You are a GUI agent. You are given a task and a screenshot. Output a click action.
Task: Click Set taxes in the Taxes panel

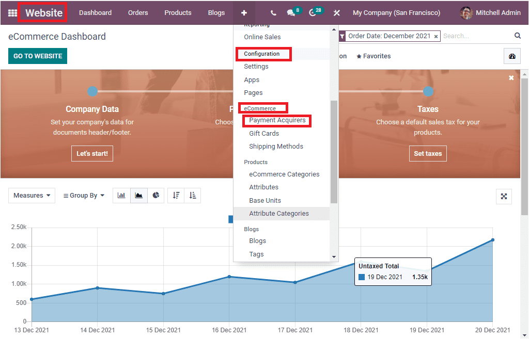tap(428, 153)
